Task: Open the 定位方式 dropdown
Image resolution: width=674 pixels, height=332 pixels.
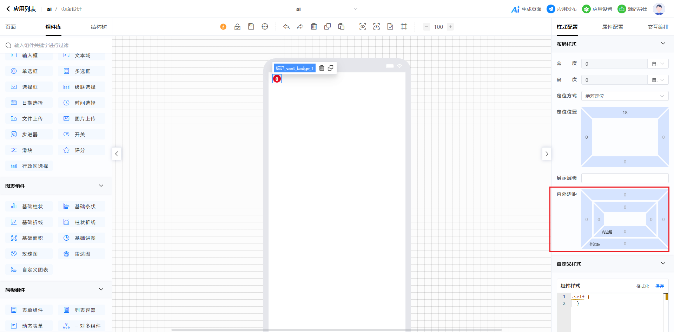Action: (x=625, y=96)
